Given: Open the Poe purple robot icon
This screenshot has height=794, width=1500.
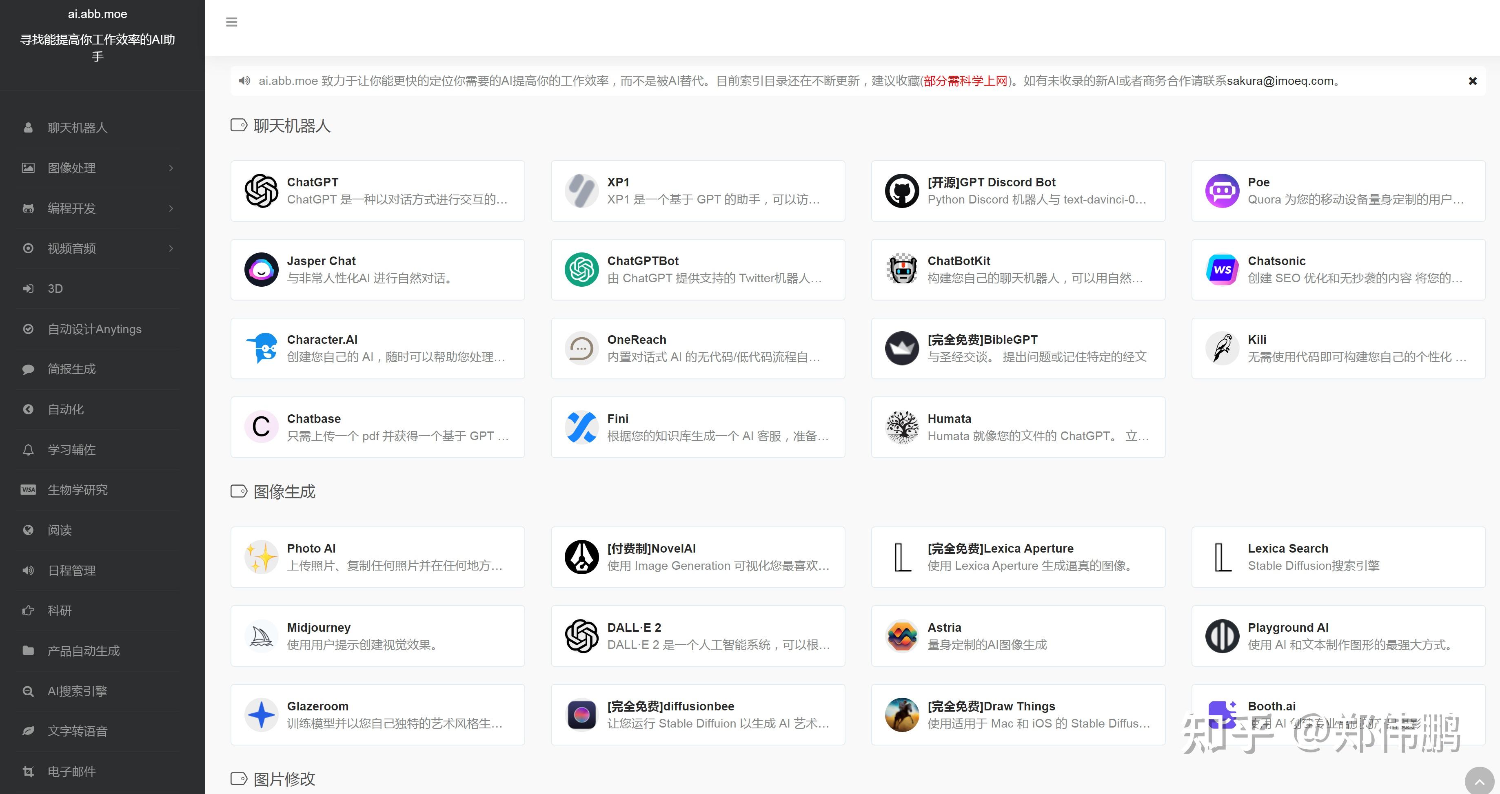Looking at the screenshot, I should coord(1222,191).
